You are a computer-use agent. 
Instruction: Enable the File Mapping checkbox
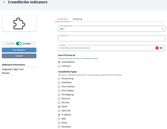[59, 95]
